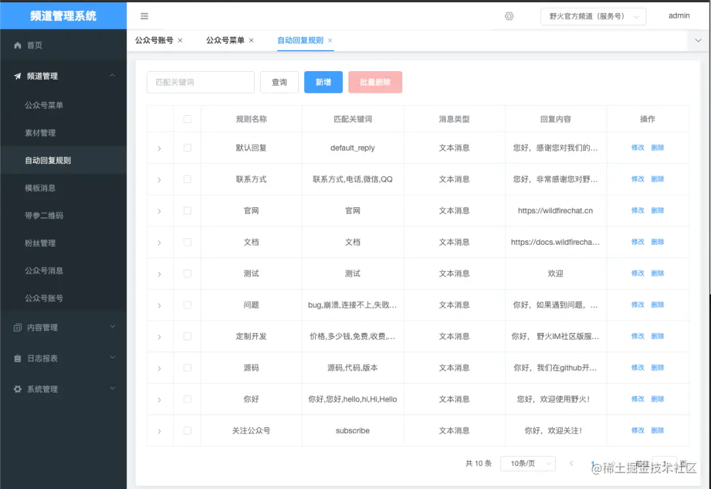Viewport: 711px width, 489px height.
Task: Open the settings gear in top bar
Action: click(x=509, y=16)
